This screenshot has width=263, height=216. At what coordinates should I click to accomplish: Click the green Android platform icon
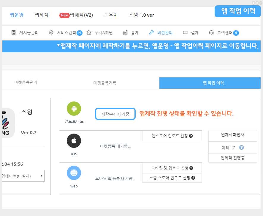coord(74,109)
